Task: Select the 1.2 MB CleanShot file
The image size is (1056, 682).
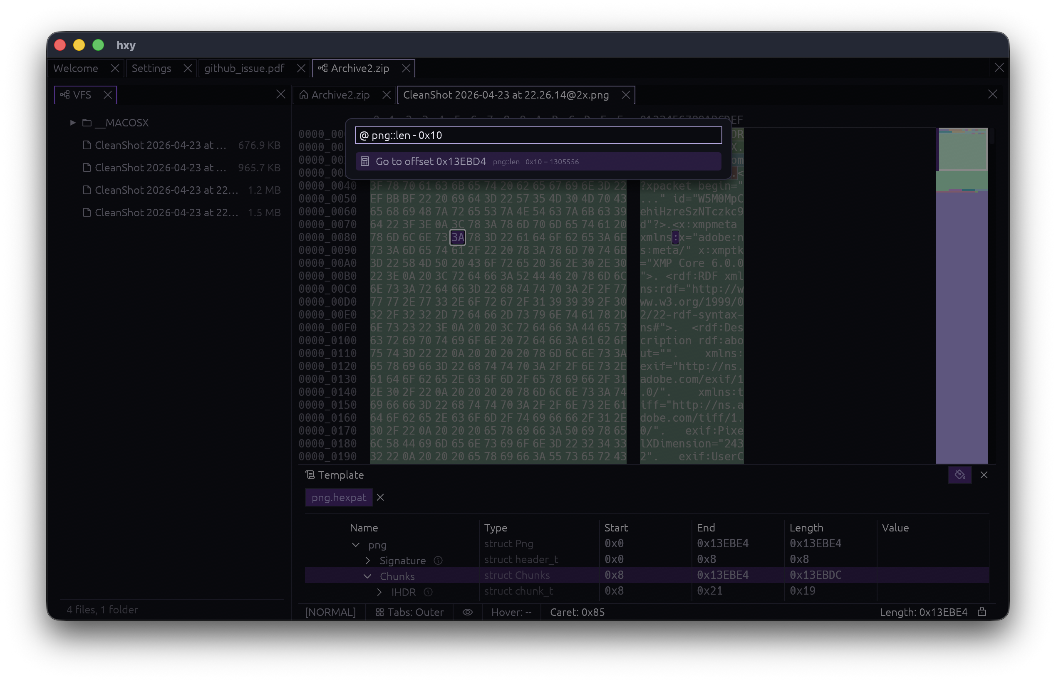Action: coord(181,190)
